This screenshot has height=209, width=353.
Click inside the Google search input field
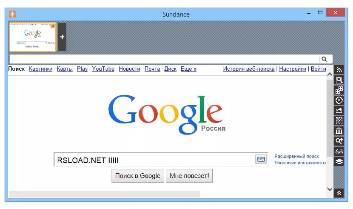pyautogui.click(x=155, y=160)
